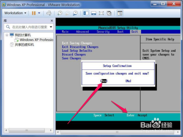This screenshot has width=183, height=137.
Task: Click the Yes option in Setup Confirmation
Action: (104, 81)
